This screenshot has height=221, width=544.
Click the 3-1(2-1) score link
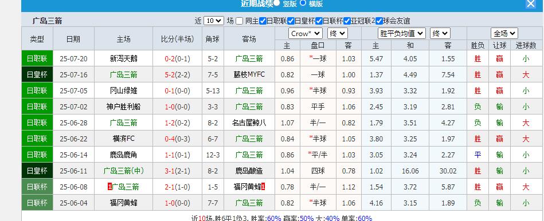pos(177,171)
